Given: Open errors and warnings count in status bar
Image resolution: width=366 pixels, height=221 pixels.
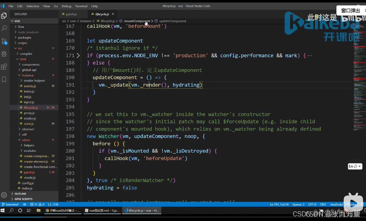Looking at the screenshot, I should pos(37,204).
